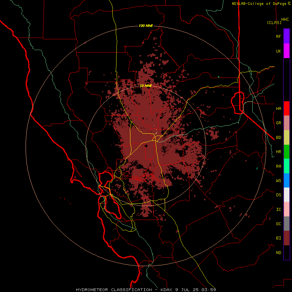Click the RF legend label

[x=278, y=36]
